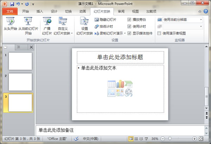Switch to View tab (视图)
The image size is (211, 144).
click(135, 12)
